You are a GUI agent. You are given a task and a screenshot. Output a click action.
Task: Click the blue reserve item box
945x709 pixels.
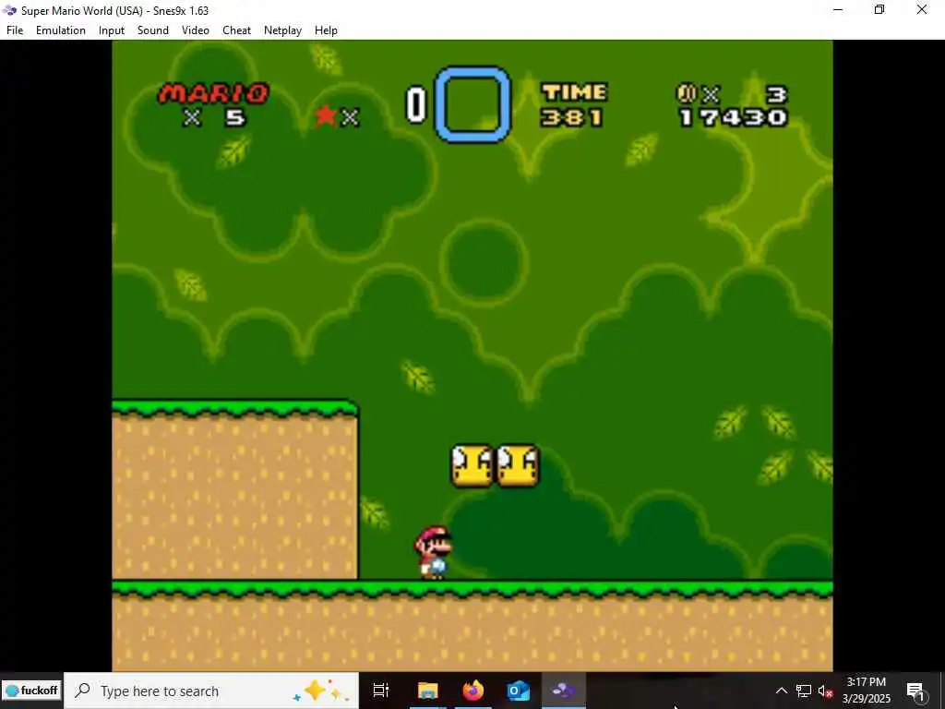pyautogui.click(x=472, y=104)
